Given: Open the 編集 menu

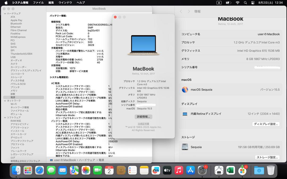Looking at the screenshot, I should [51, 3].
